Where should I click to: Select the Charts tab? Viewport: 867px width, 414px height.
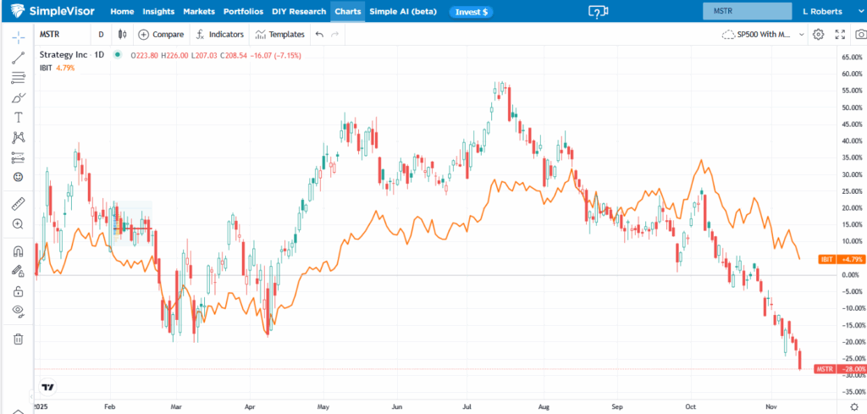pyautogui.click(x=348, y=11)
